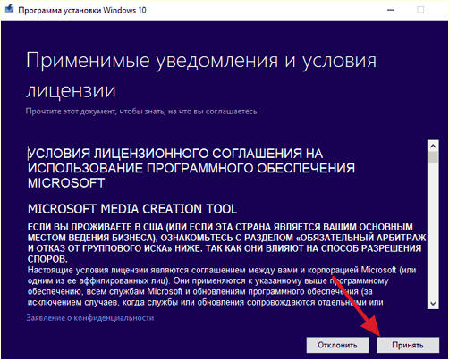This screenshot has height=360, width=449.
Task: Click the license text scroll-down arrow
Action: [433, 304]
